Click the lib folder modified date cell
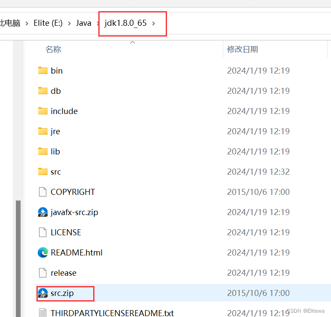This screenshot has height=317, width=331. pos(258,151)
